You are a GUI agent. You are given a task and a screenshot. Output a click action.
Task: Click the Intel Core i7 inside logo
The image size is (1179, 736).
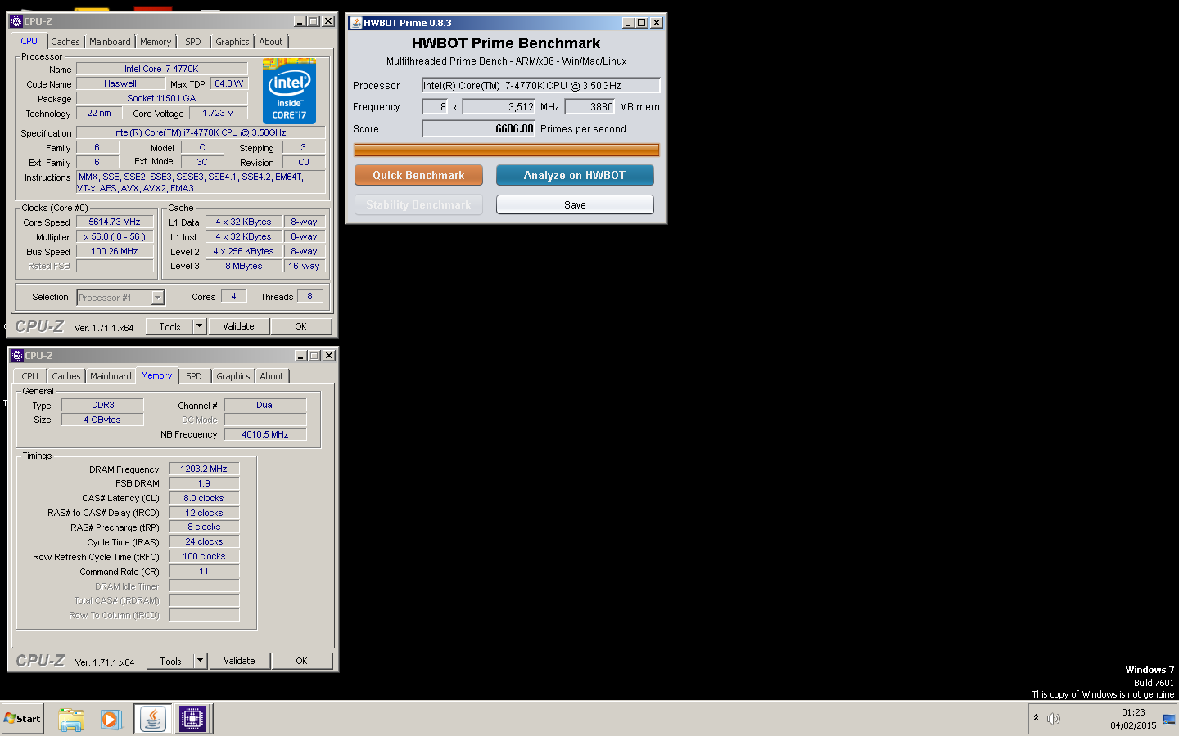(289, 91)
